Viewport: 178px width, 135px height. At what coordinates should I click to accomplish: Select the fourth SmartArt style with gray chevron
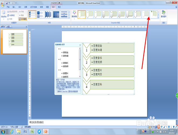click(x=105, y=15)
